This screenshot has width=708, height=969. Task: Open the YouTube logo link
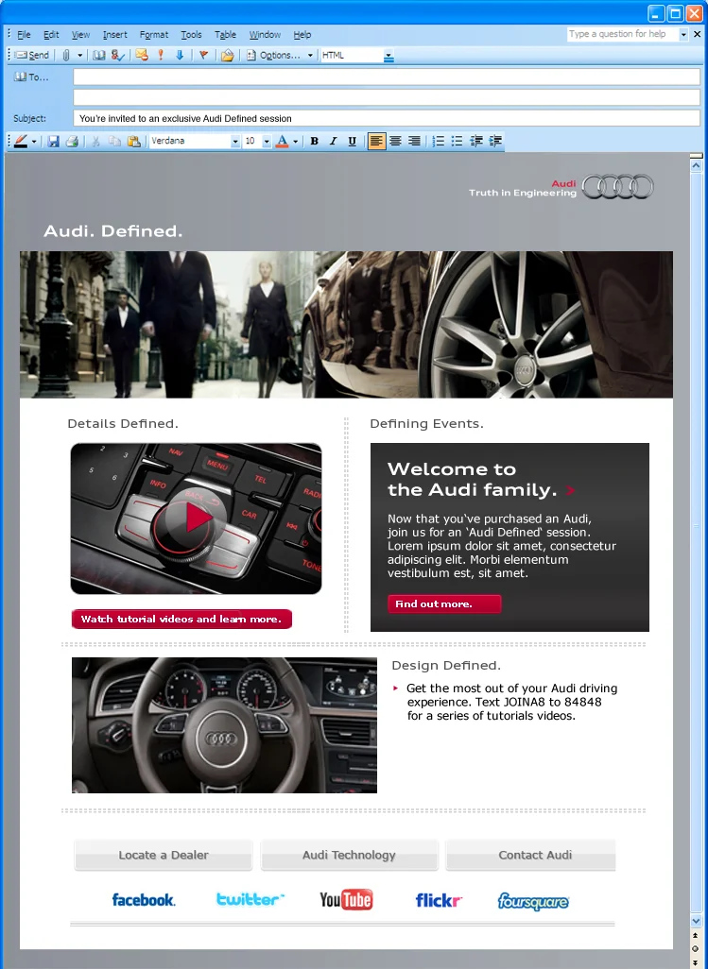tap(346, 899)
